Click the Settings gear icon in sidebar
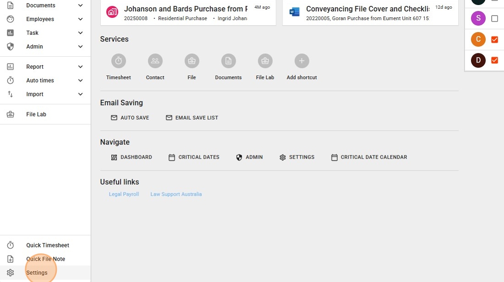The image size is (504, 282). [11, 273]
